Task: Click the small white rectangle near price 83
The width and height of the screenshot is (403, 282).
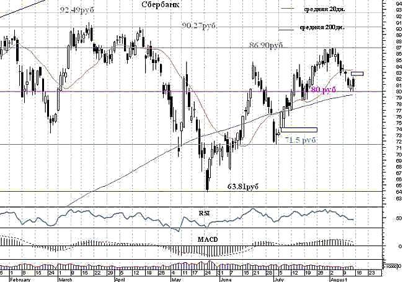Action: (357, 74)
